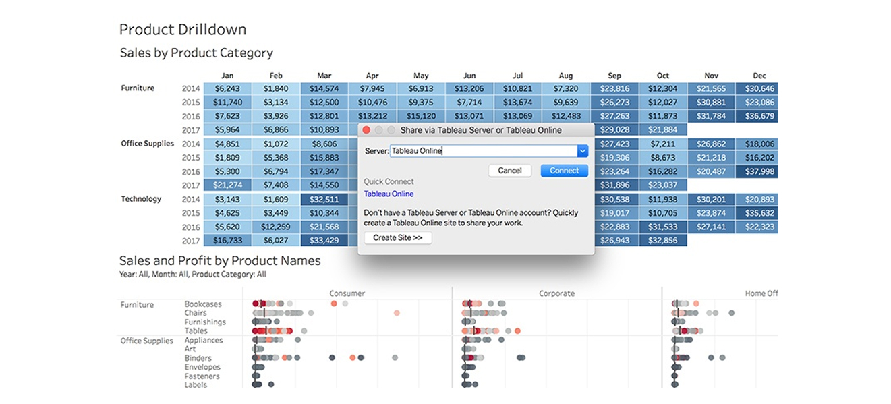Select the Oct column header
Screen dimensions: 891x404
pyautogui.click(x=663, y=76)
